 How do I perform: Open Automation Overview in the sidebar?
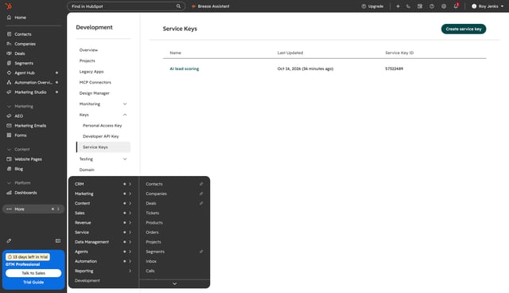point(33,83)
